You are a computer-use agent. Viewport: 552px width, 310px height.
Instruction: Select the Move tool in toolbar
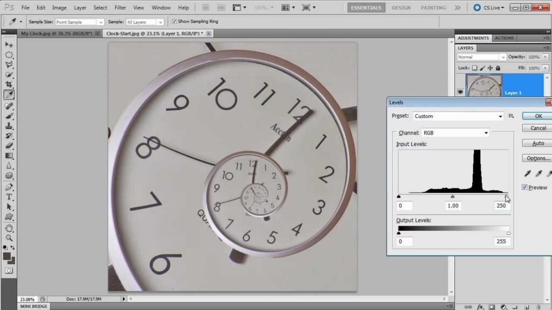(9, 45)
